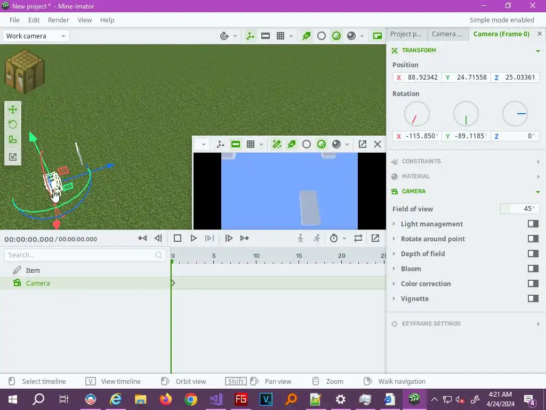Toggle the grid overlay in main toolbar
This screenshot has height=410, width=546.
[280, 36]
